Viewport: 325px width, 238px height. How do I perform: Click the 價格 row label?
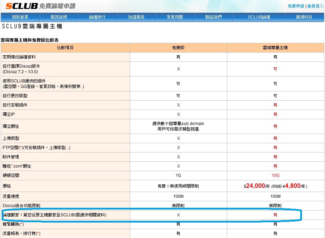click(7, 186)
